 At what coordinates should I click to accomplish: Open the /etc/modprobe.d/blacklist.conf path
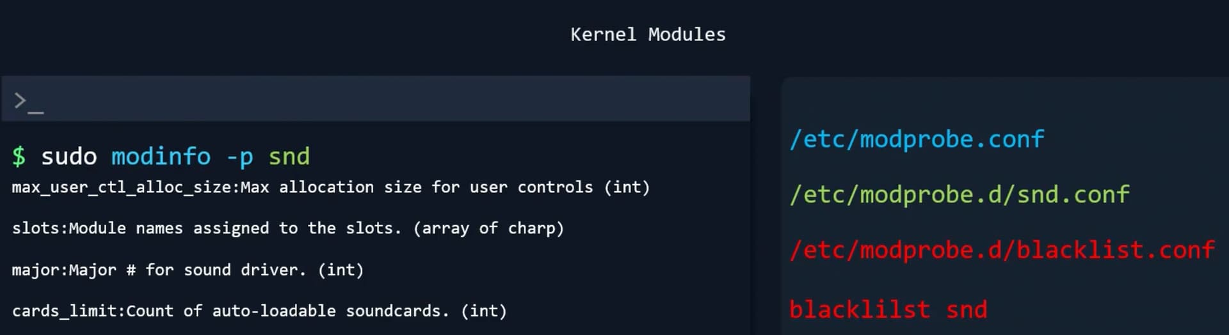point(1002,250)
